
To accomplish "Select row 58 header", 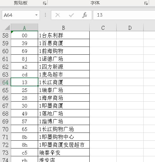I will click(x=5, y=35).
